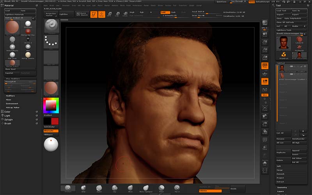Viewport: 312px width, 195px height.
Task: Click the right shelf Scale view icon
Action: (x=265, y=124)
